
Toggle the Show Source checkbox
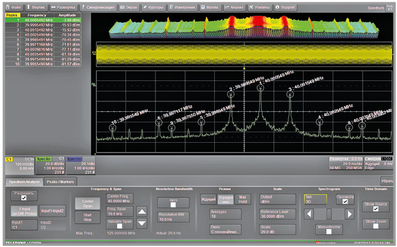point(375,208)
